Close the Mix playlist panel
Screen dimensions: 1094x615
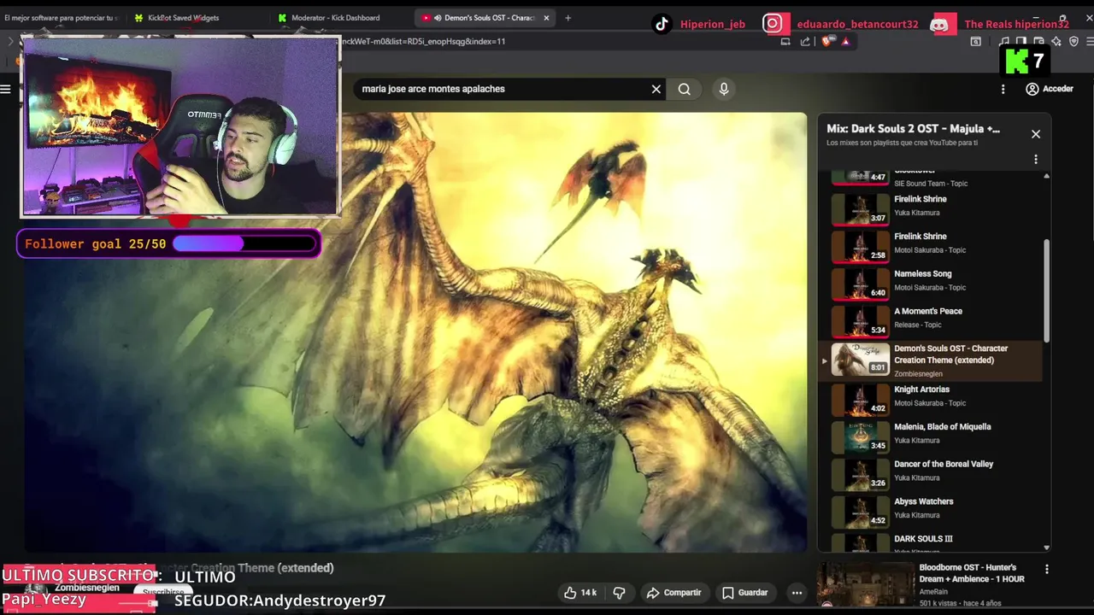[1035, 134]
